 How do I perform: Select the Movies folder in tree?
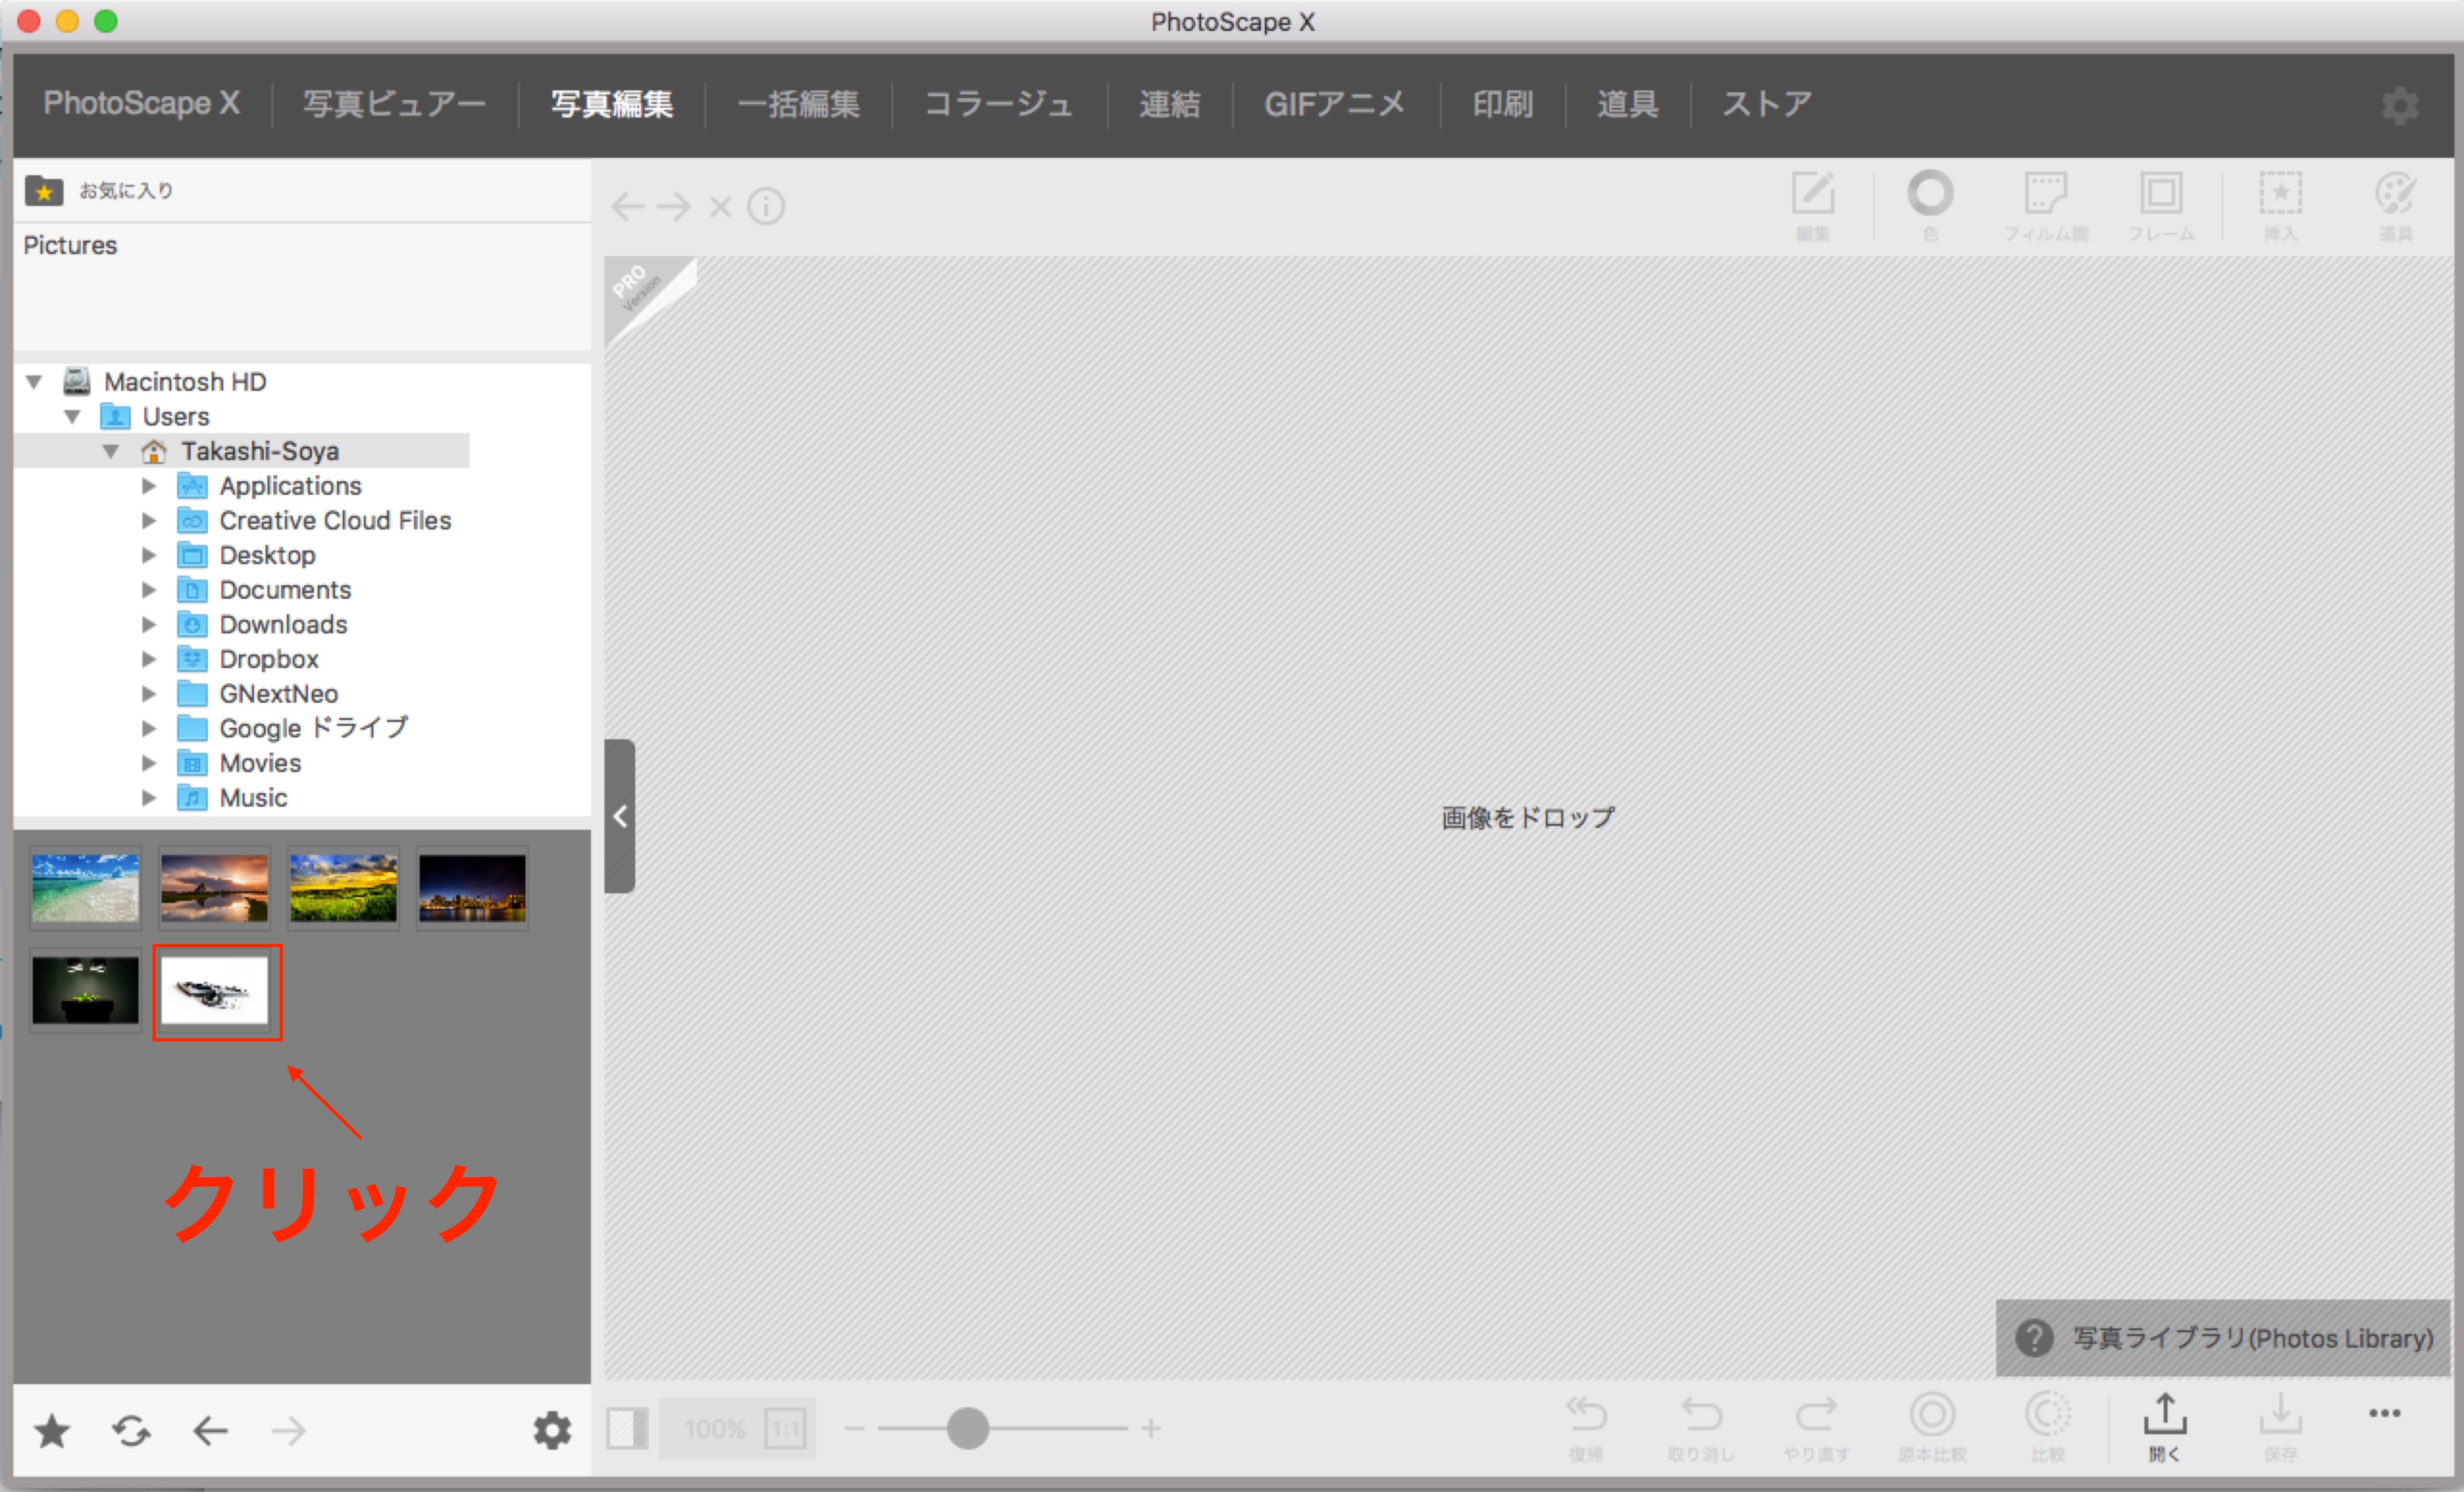tap(260, 763)
